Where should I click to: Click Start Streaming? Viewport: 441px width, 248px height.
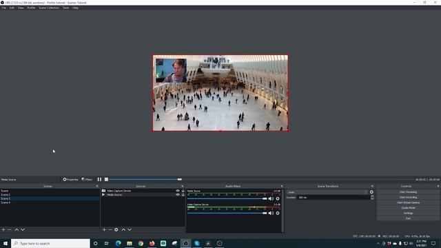(408, 192)
